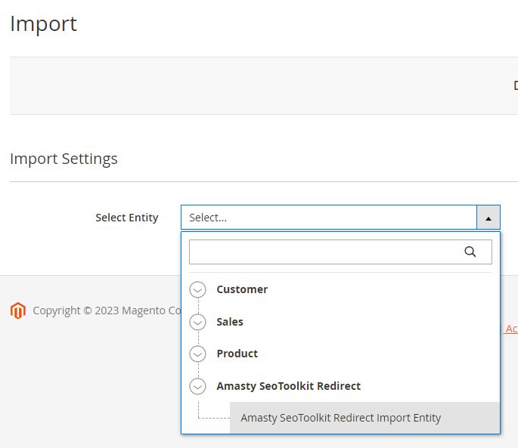Viewport: 518px width, 448px height.
Task: Select the Product entity group label
Action: point(237,354)
